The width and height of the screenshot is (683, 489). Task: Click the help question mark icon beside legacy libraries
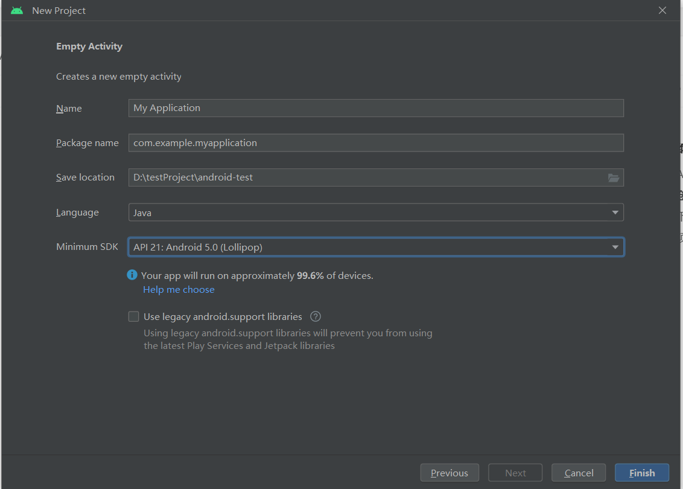coord(316,316)
